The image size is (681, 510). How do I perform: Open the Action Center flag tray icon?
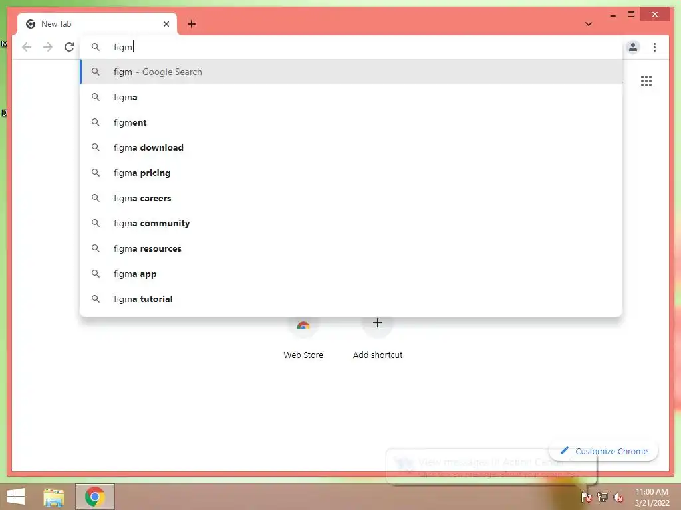tap(587, 497)
